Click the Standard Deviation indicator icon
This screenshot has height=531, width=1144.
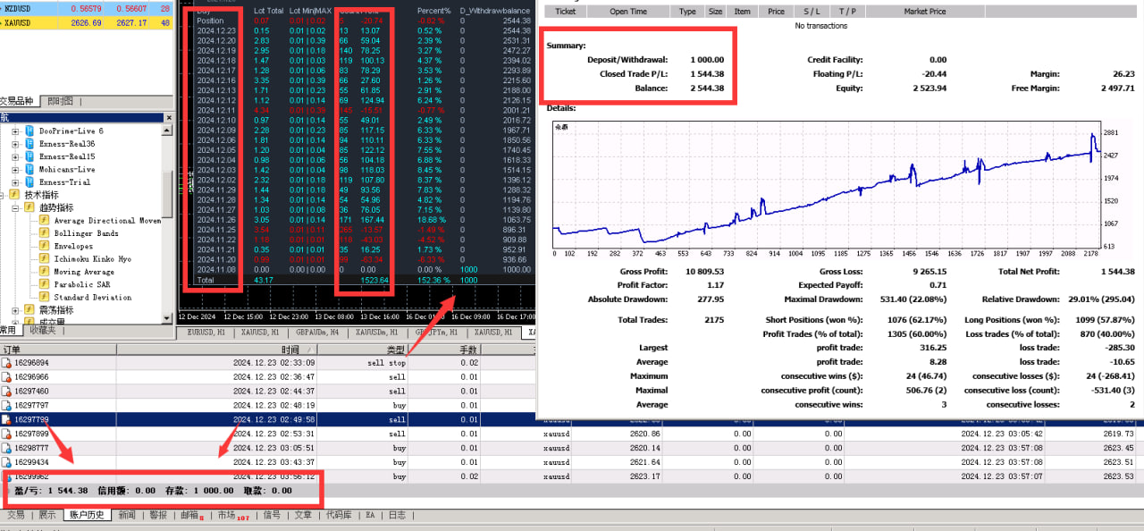[x=44, y=297]
